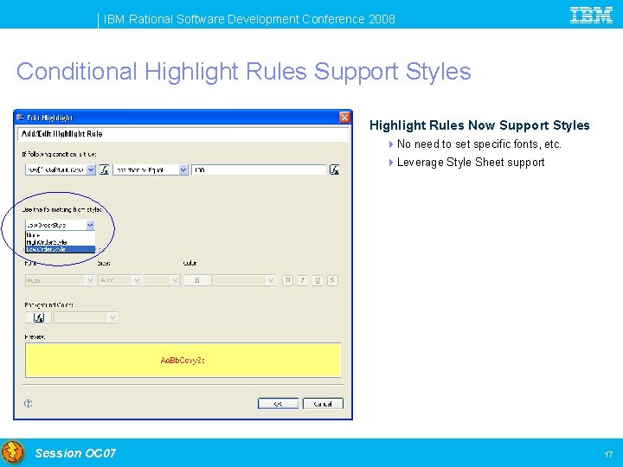Click 'No need to set specific fonts' bullet
The width and height of the screenshot is (623, 467).
click(479, 144)
